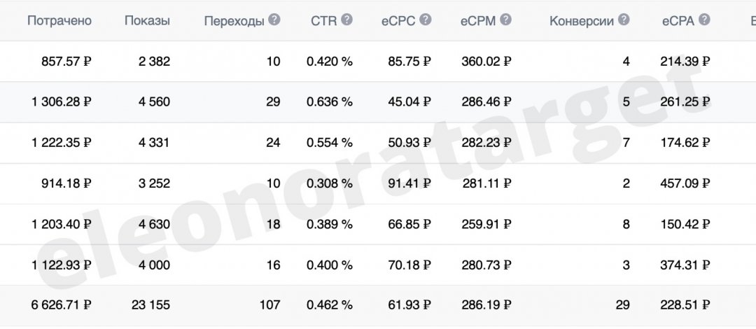
Task: Select the row with 457.09 ₽ eCPA
Action: (x=378, y=183)
